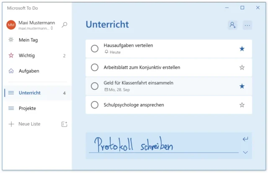Complete the Hausaufgaben verteilen task circle
Image resolution: width=268 pixels, height=173 pixels.
pyautogui.click(x=95, y=49)
